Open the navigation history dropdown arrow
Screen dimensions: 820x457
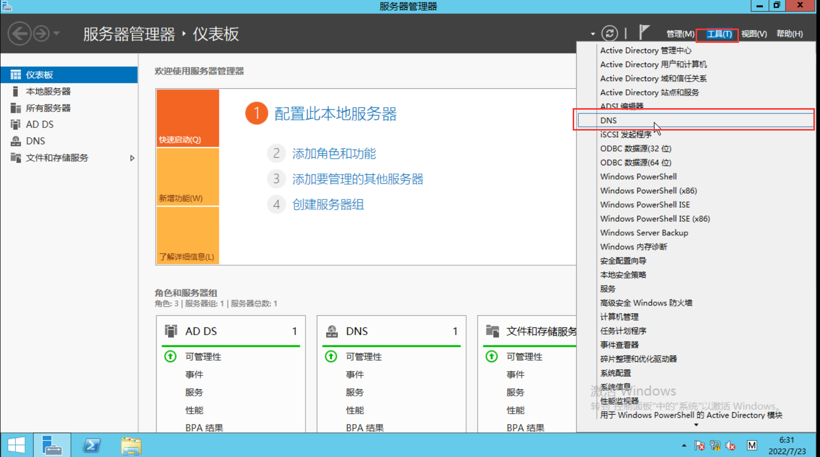(57, 34)
